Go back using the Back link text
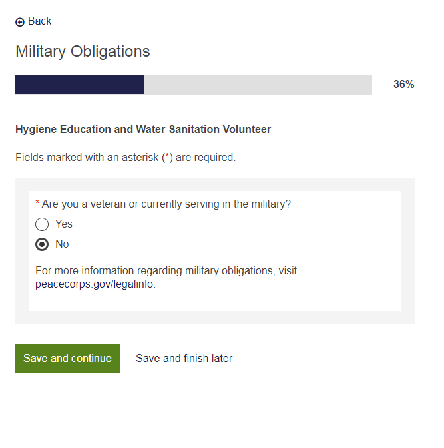 coord(39,21)
